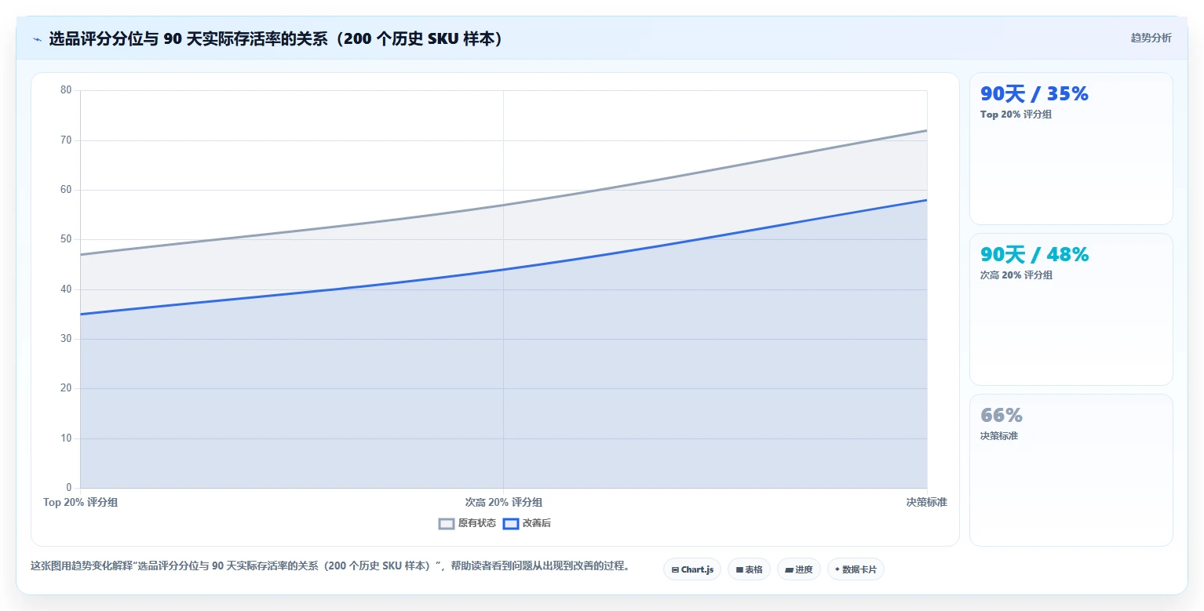Click the y-axis value 10
Screen dimensions: 1204x611
(x=66, y=438)
